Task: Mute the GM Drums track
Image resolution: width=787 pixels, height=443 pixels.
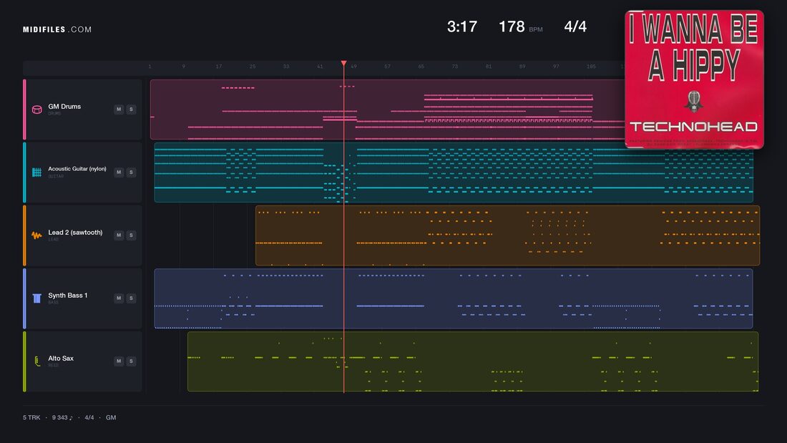Action: click(119, 109)
